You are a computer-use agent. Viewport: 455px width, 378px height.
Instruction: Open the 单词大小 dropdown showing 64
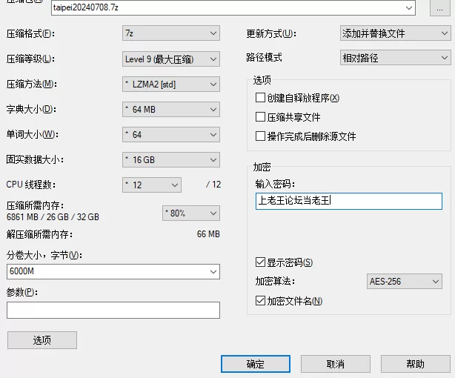[x=171, y=134]
